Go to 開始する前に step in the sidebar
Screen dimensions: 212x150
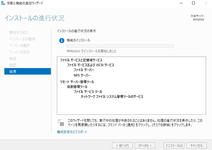pos(19,32)
